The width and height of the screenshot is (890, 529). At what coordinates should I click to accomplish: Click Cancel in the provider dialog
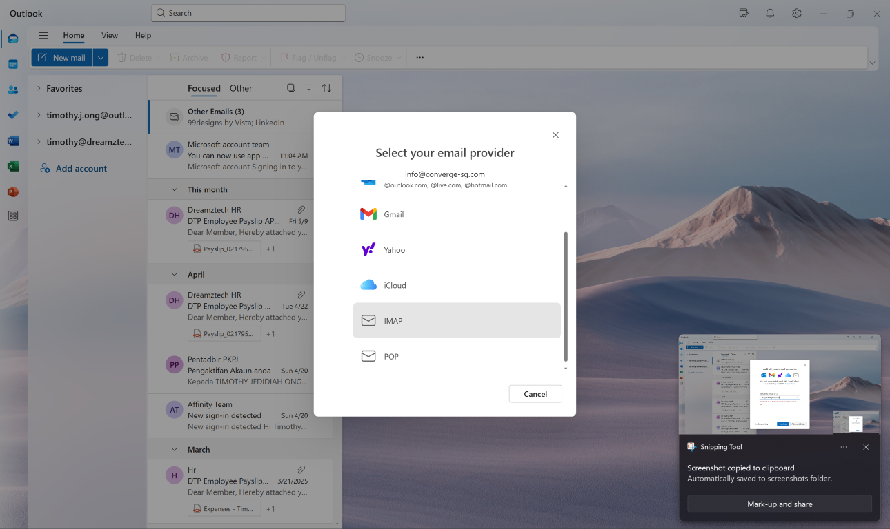tap(535, 393)
